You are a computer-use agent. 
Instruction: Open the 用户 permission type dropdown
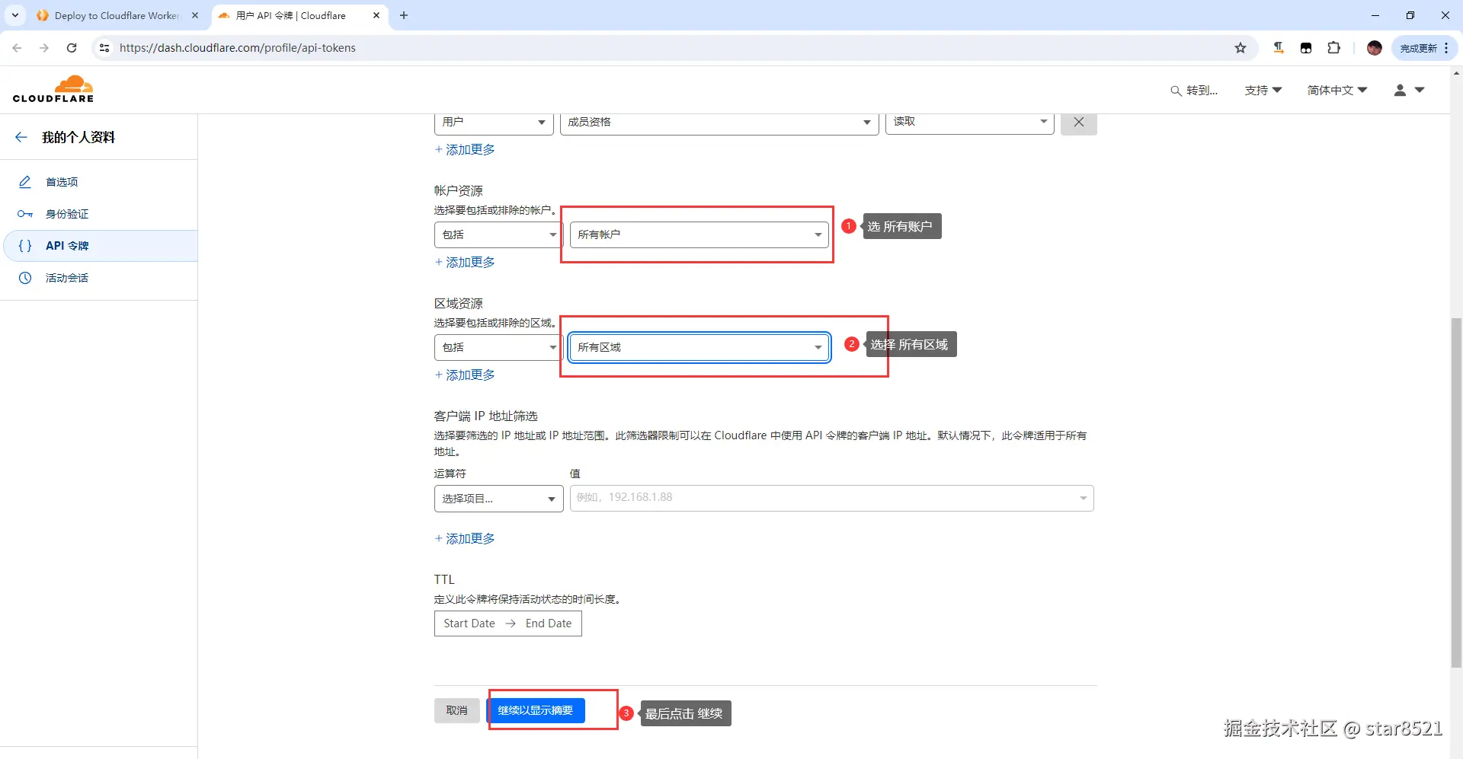(494, 123)
